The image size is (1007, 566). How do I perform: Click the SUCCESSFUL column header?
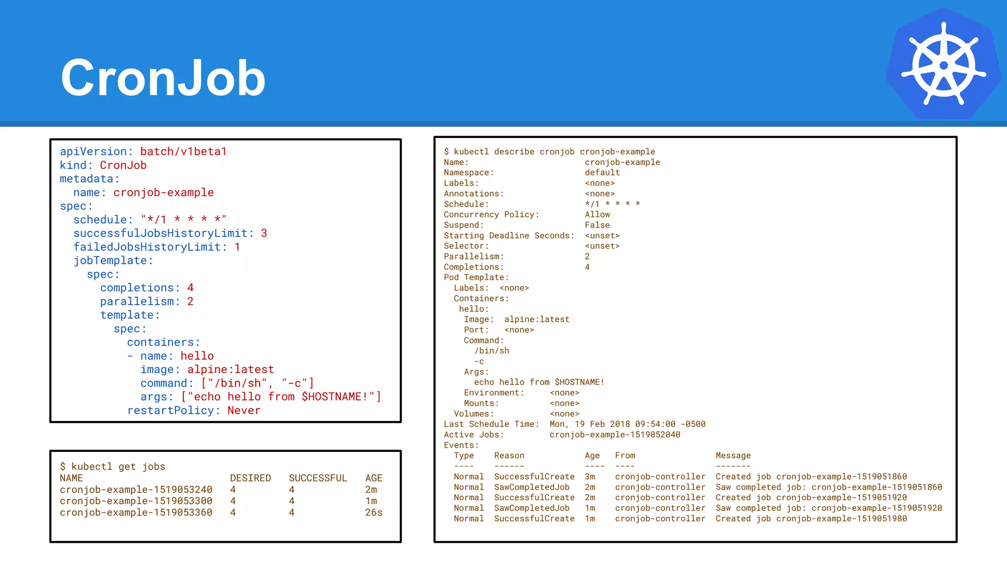point(318,478)
